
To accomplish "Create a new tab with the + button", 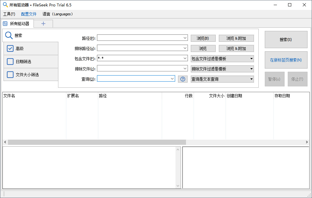I will (43, 23).
